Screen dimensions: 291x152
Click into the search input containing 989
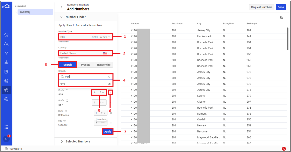click(85, 77)
